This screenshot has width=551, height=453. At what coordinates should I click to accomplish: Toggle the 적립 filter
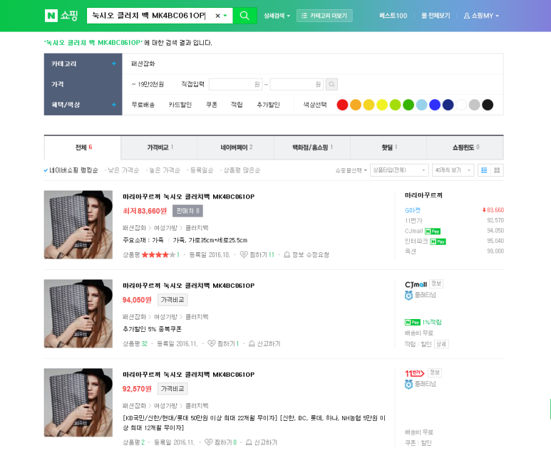[237, 105]
